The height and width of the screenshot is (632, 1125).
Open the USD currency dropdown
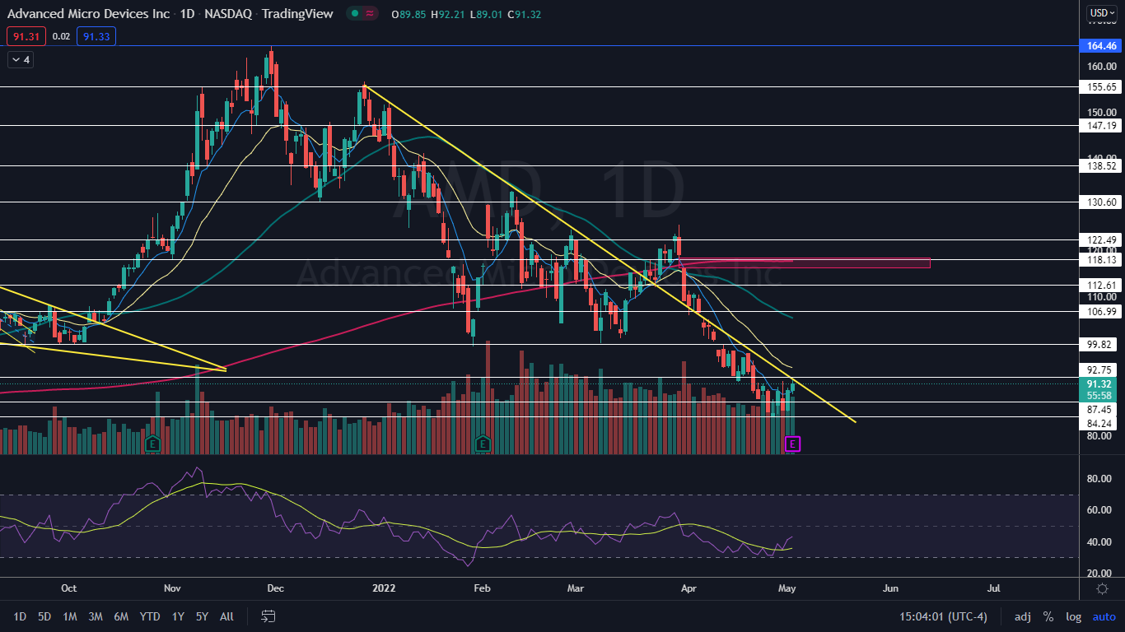pos(1102,12)
